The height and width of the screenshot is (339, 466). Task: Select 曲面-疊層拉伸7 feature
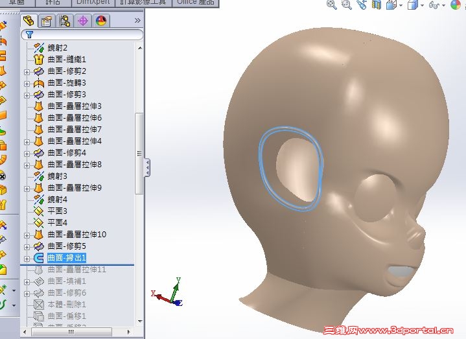75,130
